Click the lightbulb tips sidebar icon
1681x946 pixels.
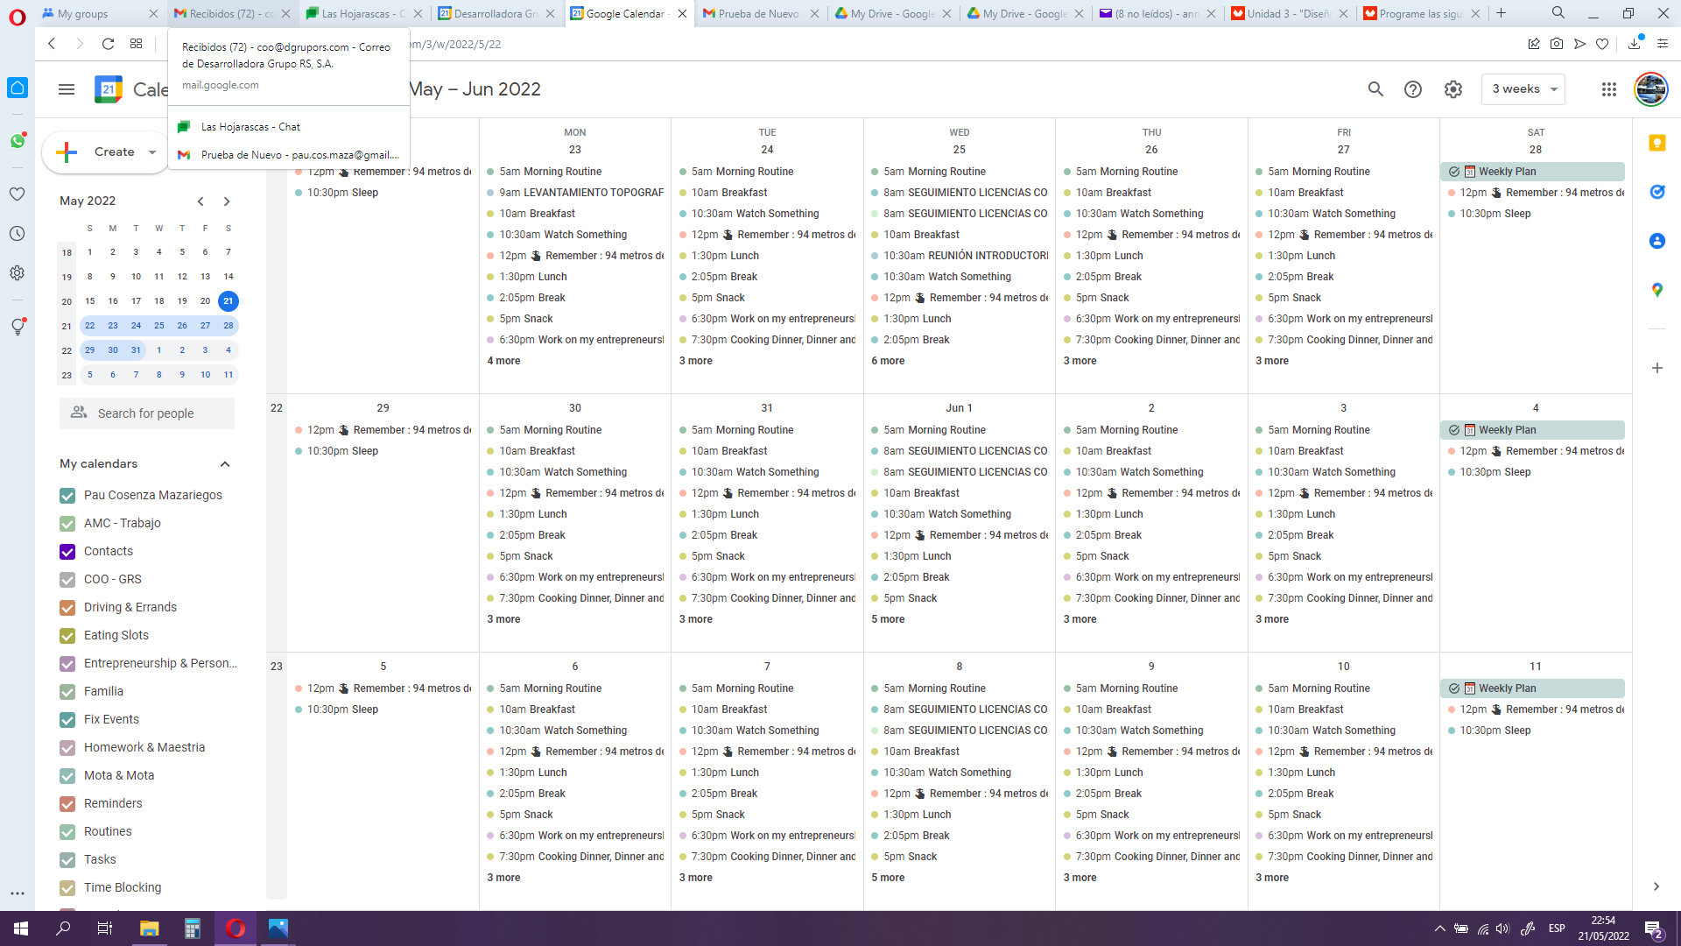tap(18, 327)
